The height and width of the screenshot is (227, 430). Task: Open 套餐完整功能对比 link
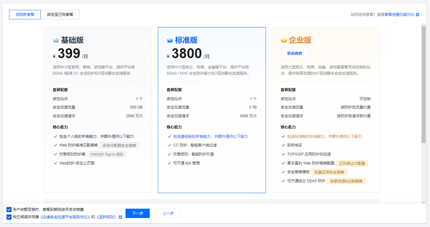(x=399, y=15)
